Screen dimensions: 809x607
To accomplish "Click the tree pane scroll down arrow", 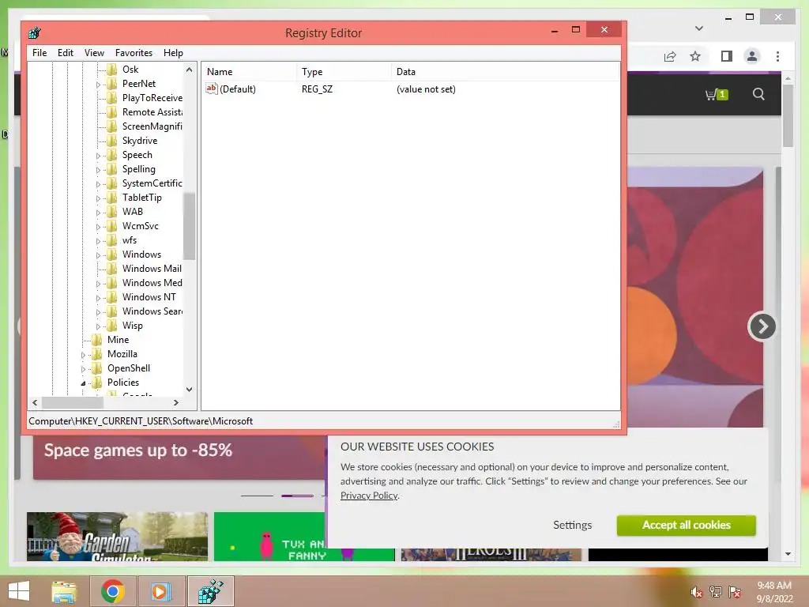I will [190, 390].
